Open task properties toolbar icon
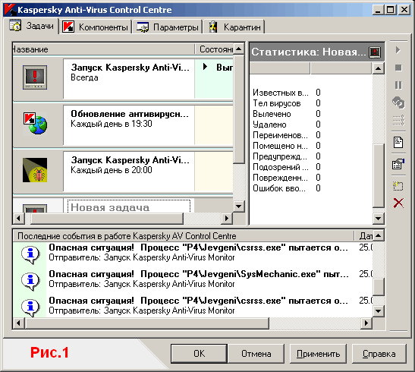This screenshot has width=415, height=372. [398, 164]
